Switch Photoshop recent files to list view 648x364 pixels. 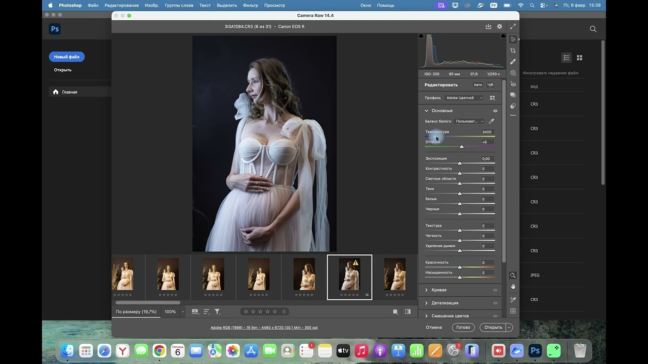coord(566,58)
